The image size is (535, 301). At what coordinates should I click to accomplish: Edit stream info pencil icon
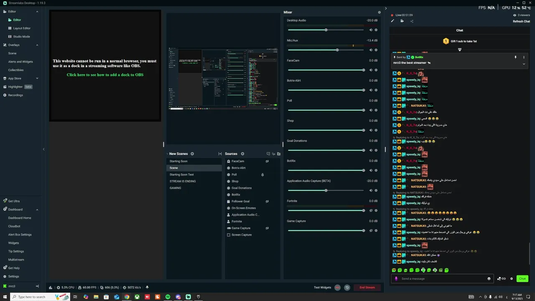(392, 21)
